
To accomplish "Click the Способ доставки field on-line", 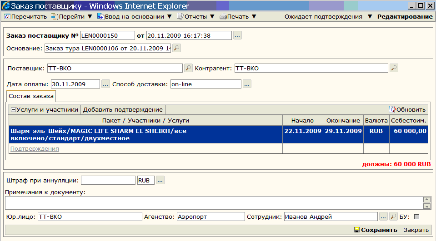I will pyautogui.click(x=206, y=84).
